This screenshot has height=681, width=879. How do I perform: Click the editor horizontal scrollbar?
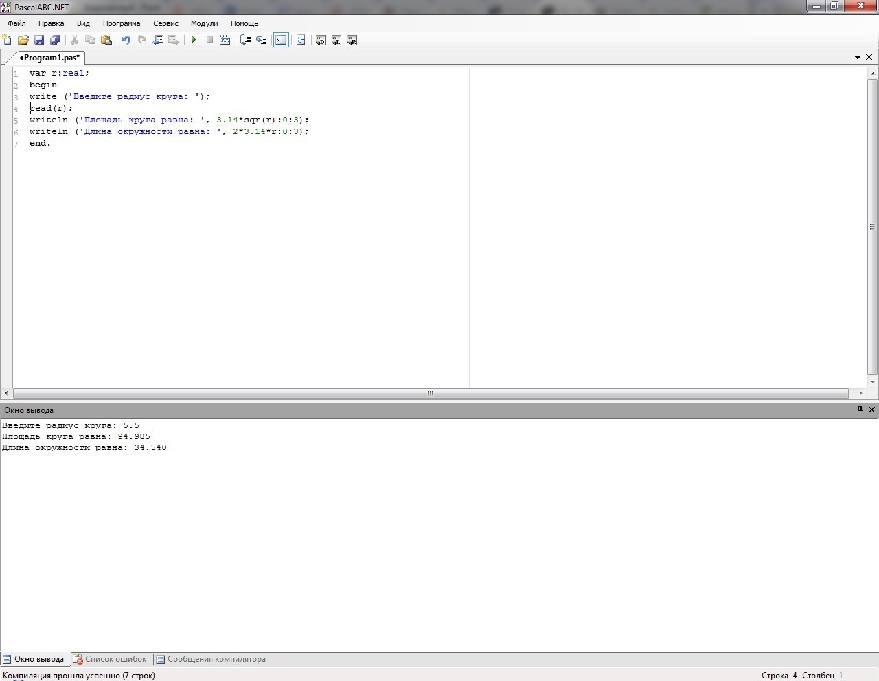coord(430,394)
